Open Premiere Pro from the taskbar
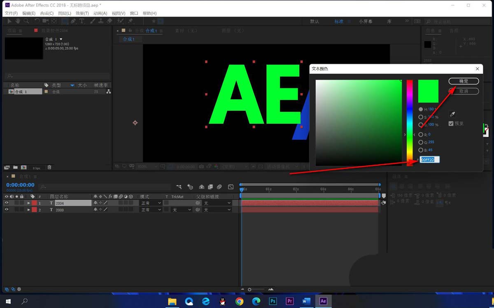The height and width of the screenshot is (308, 494). [290, 301]
